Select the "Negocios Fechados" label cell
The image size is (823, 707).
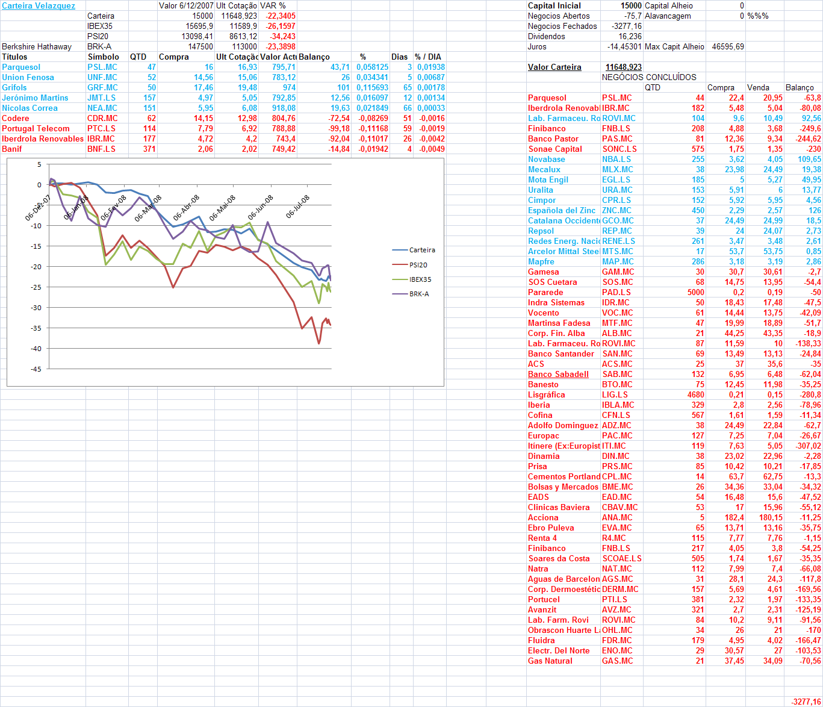point(562,26)
